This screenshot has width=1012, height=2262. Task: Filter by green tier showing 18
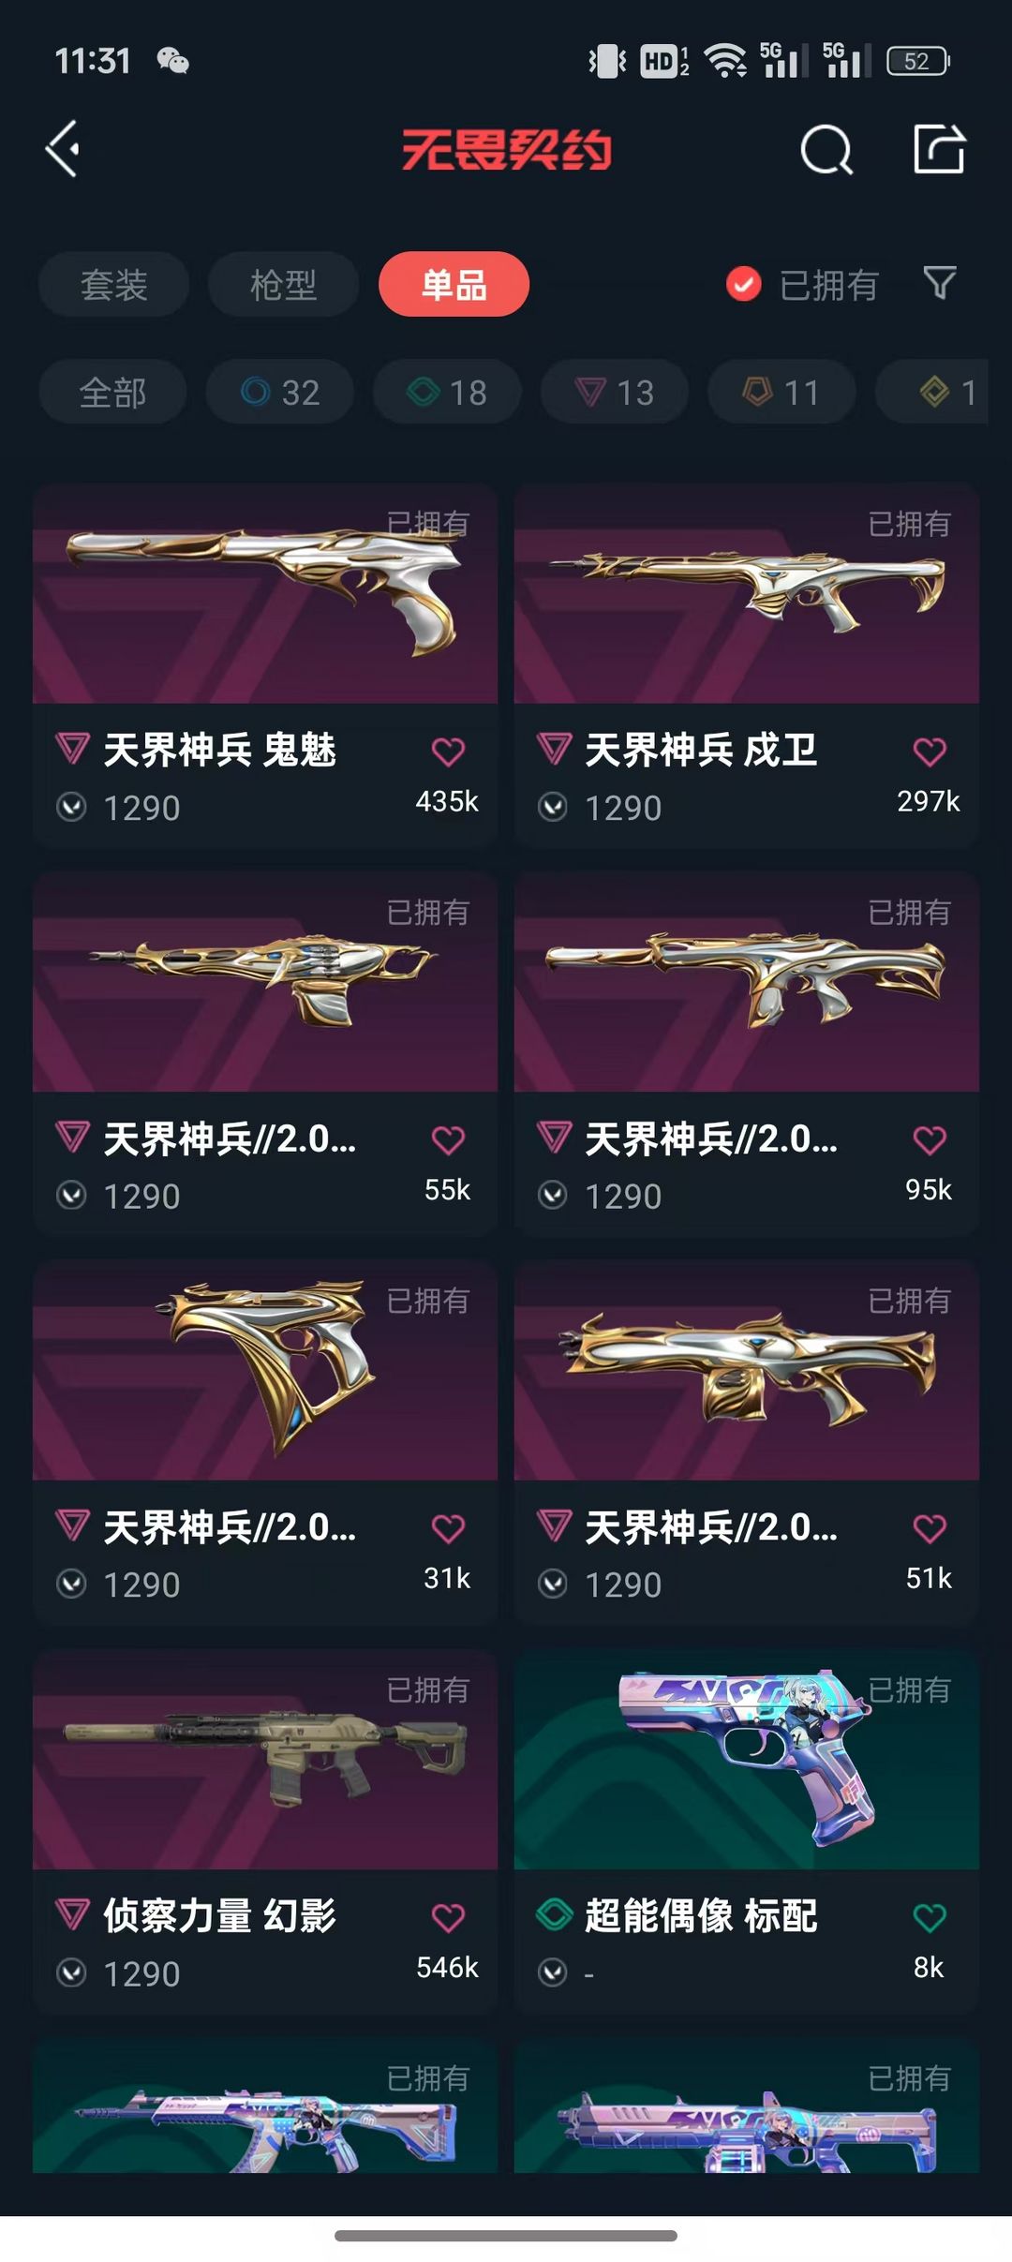(x=447, y=392)
